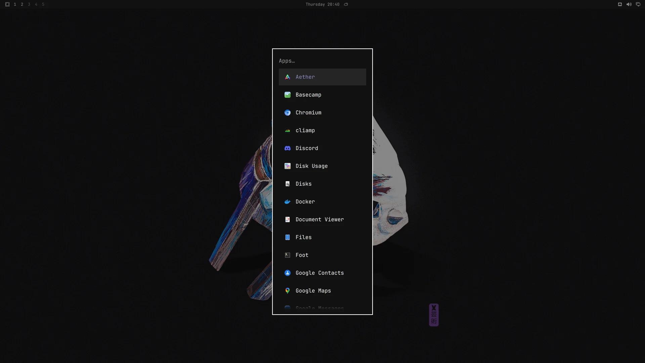Focus the Apps search field
645x363 pixels.
tap(322, 61)
